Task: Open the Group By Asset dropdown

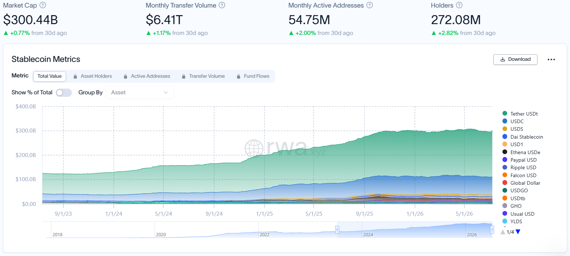Action: (x=140, y=93)
